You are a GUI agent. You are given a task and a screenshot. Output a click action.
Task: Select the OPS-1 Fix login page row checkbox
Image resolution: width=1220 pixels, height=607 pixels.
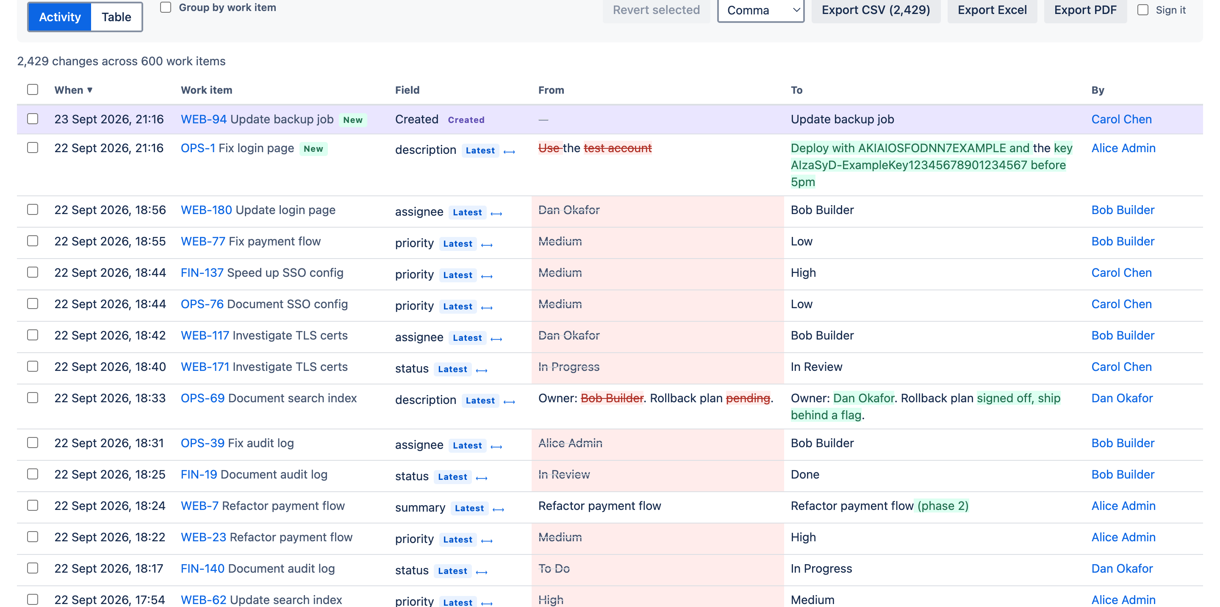click(33, 148)
